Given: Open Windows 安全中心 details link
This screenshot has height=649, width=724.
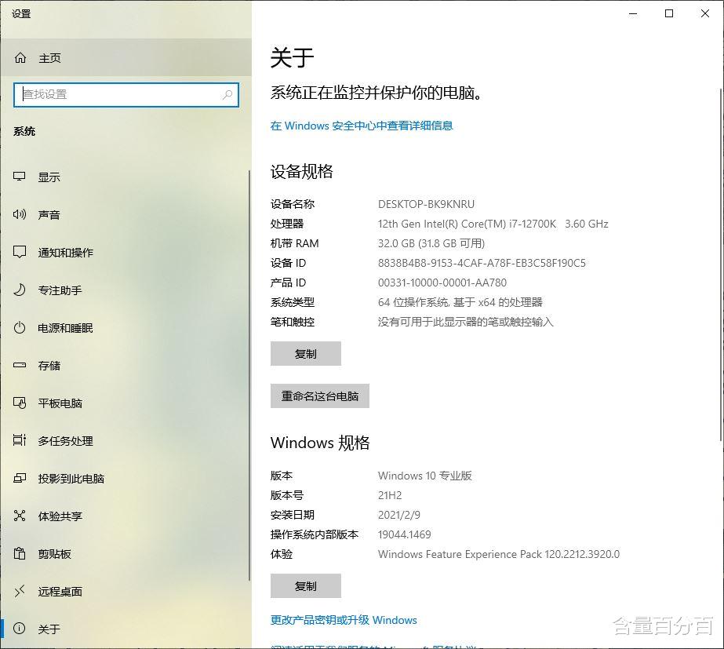Looking at the screenshot, I should [x=362, y=125].
